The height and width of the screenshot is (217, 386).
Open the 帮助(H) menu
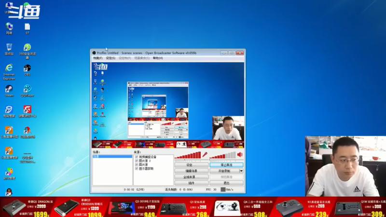coord(158,58)
